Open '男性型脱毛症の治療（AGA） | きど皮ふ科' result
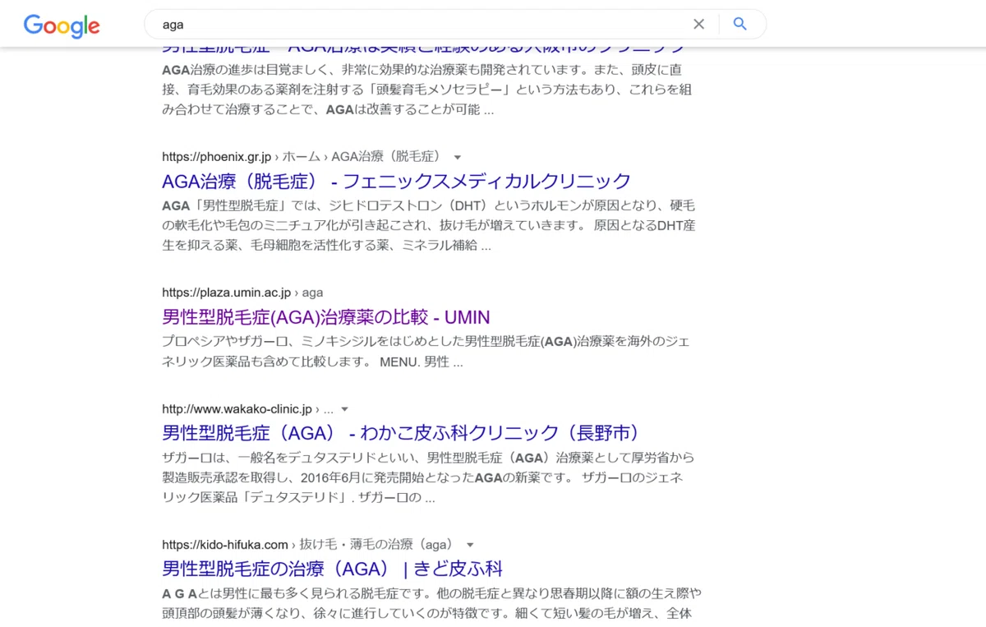This screenshot has width=986, height=627. (333, 569)
